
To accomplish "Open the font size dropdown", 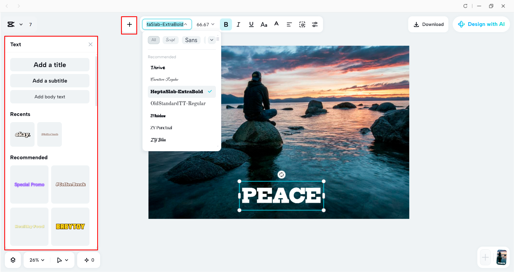I will coord(205,24).
